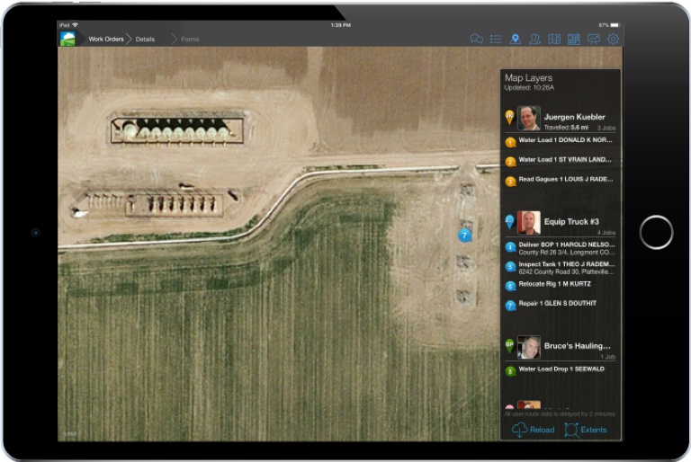The height and width of the screenshot is (462, 691).
Task: Open job Deliver BOP 1 HAROLD NELSO...
Action: click(x=567, y=244)
